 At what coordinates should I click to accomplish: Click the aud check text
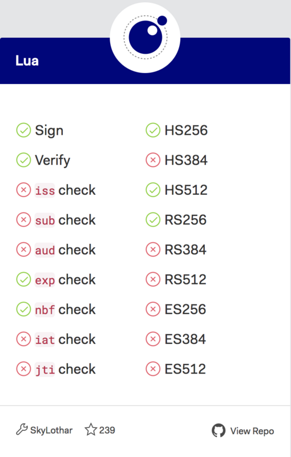[65, 250]
